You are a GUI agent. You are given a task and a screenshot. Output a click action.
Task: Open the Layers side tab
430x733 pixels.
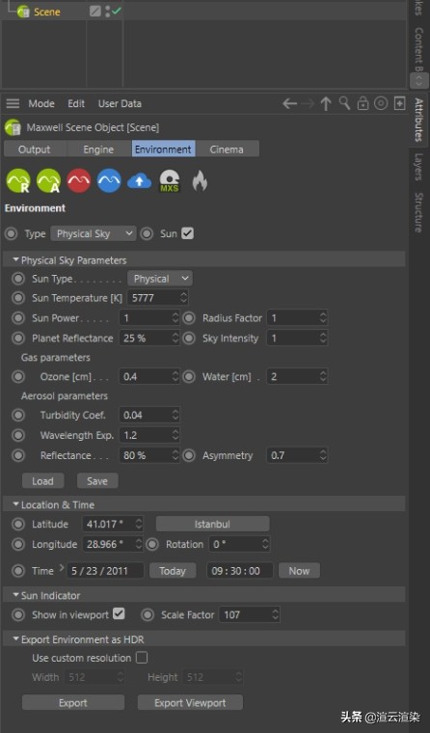click(x=418, y=167)
